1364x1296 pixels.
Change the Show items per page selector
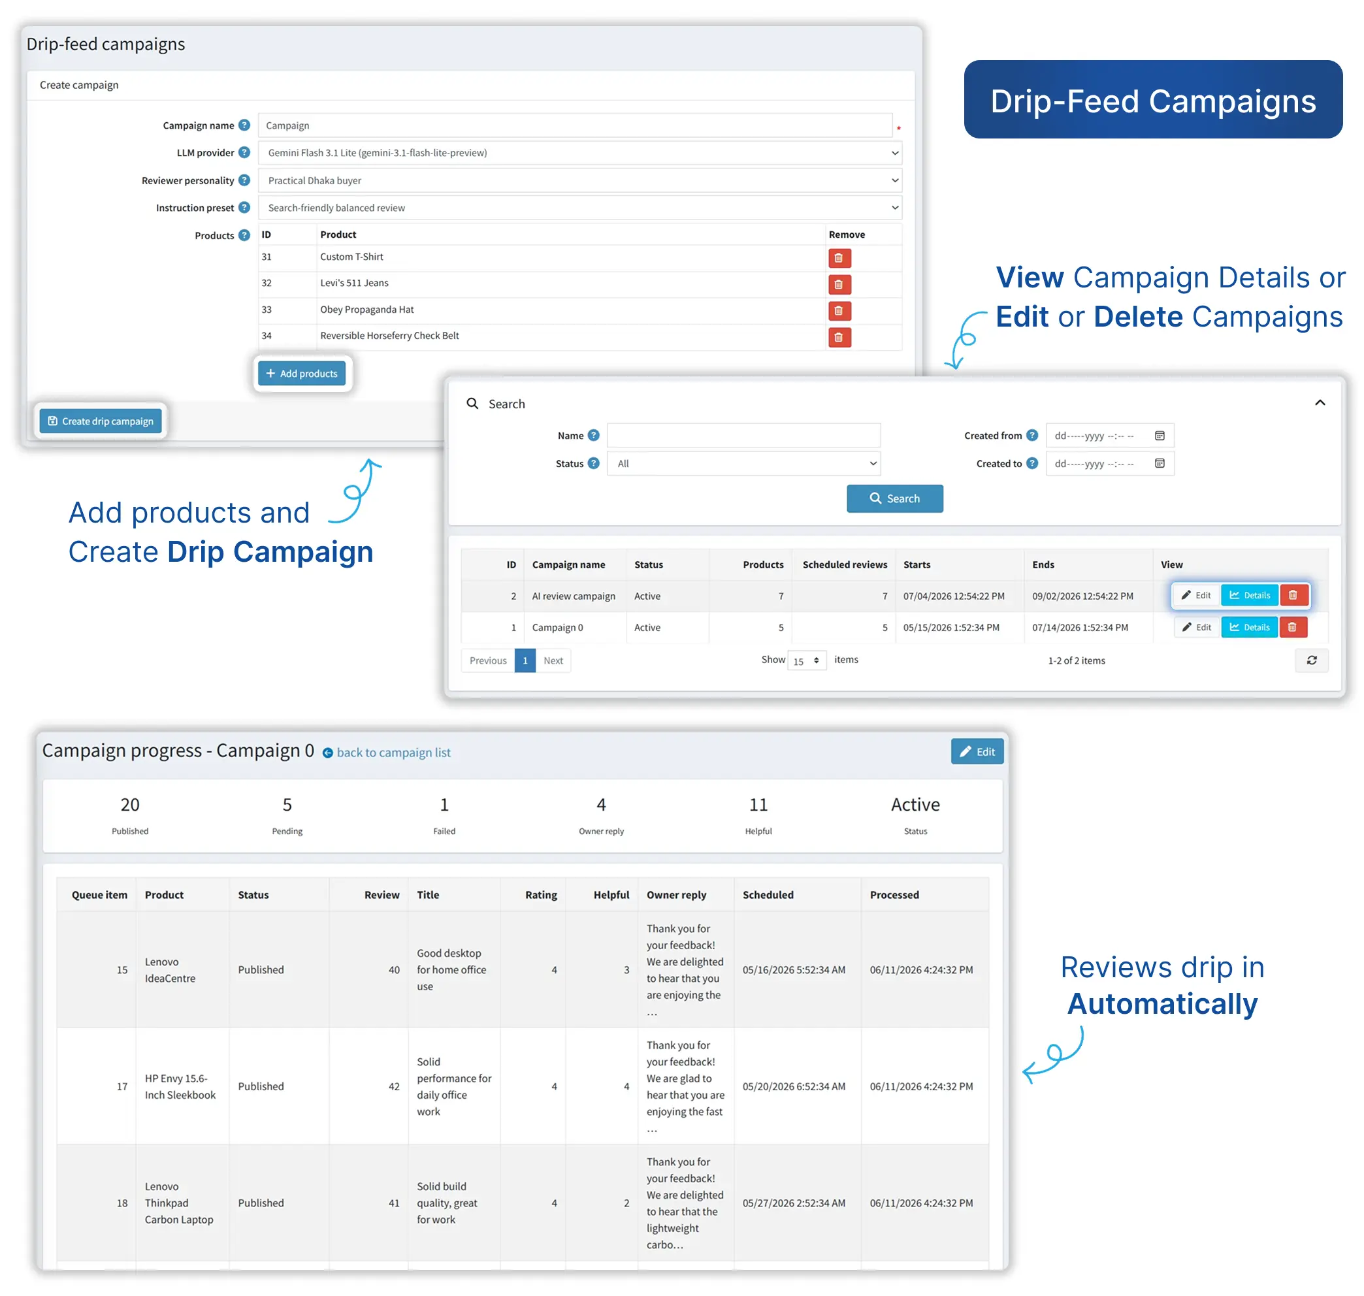(x=806, y=661)
